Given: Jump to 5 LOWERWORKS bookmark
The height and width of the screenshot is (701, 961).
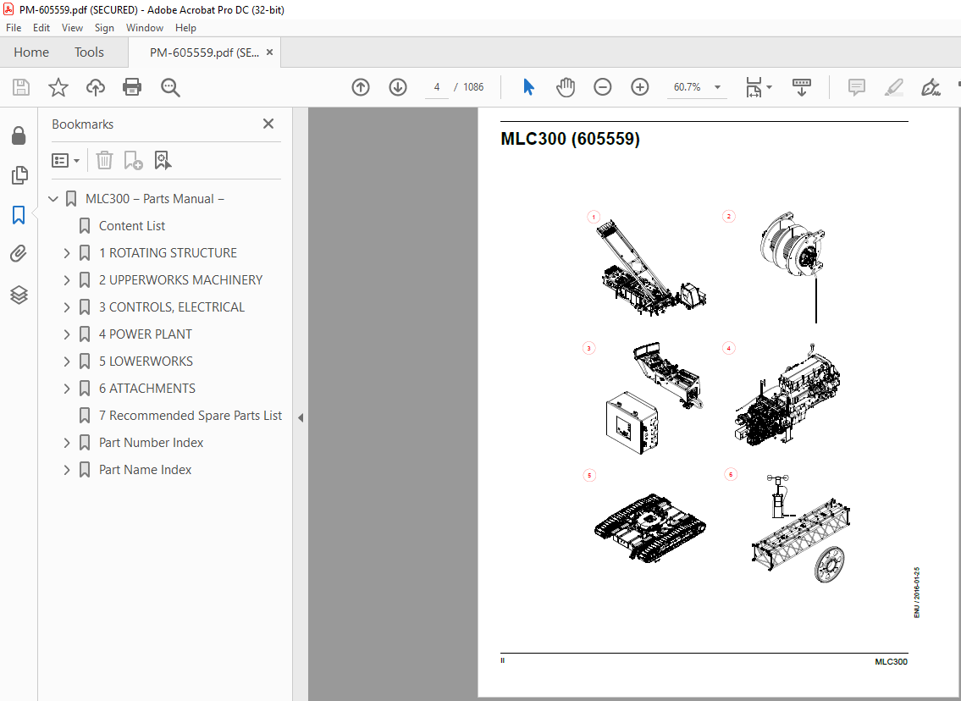Looking at the screenshot, I should coord(146,362).
